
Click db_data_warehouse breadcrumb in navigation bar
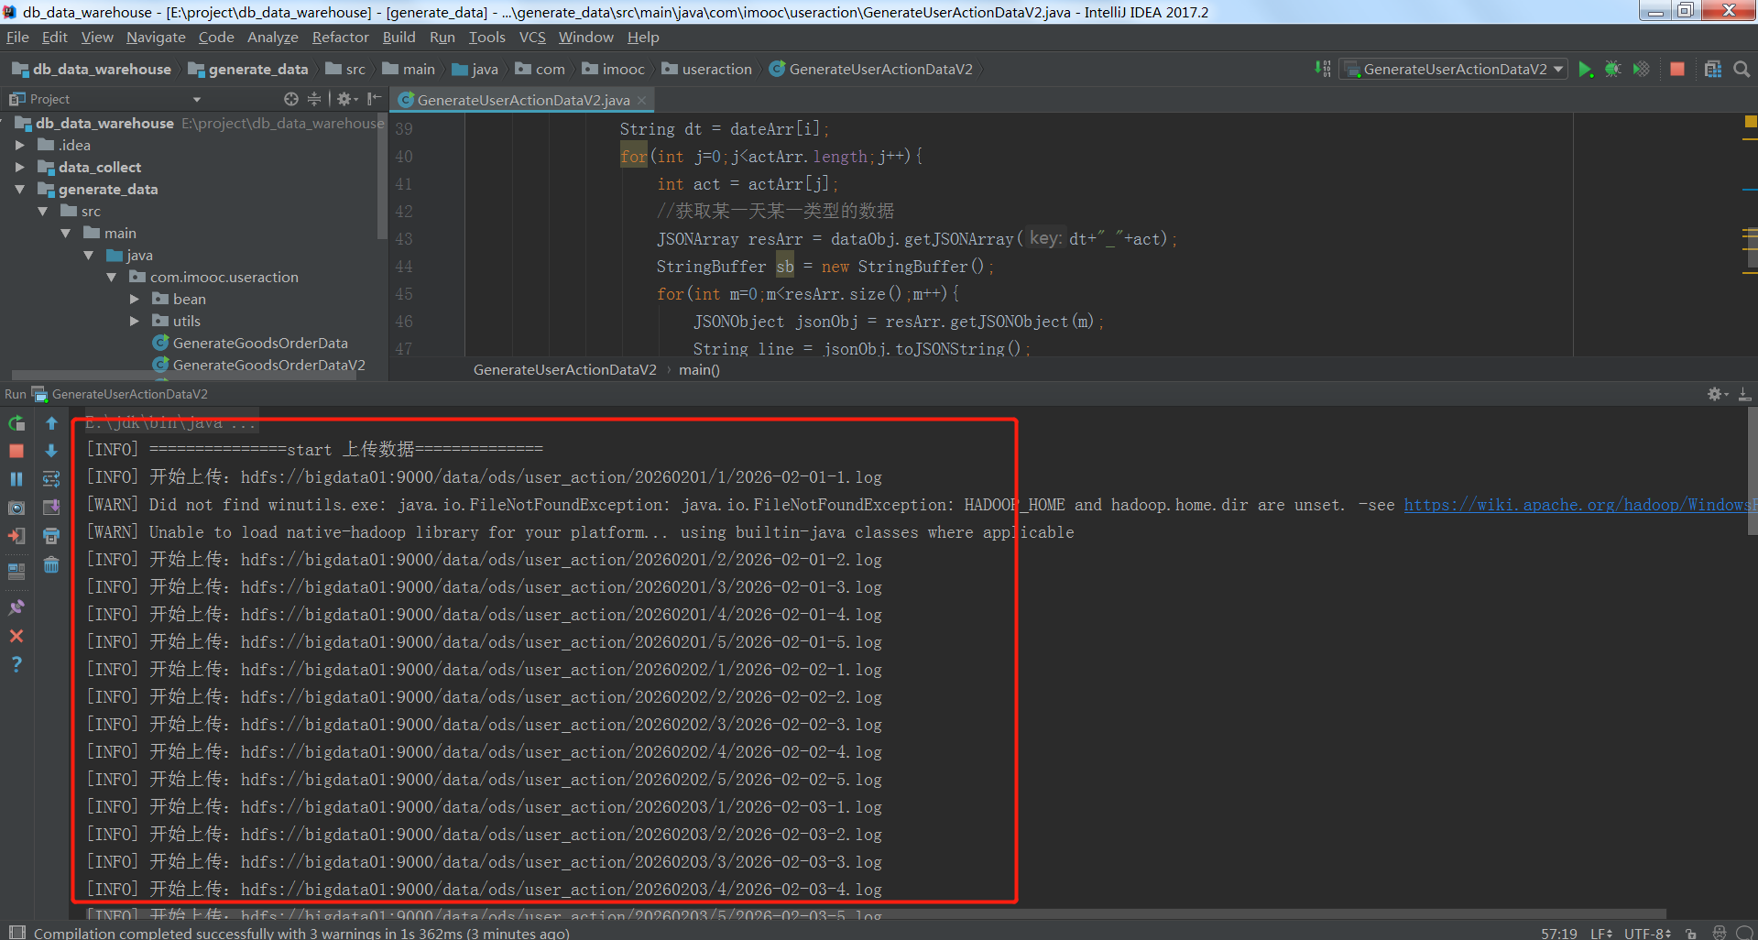coord(92,70)
